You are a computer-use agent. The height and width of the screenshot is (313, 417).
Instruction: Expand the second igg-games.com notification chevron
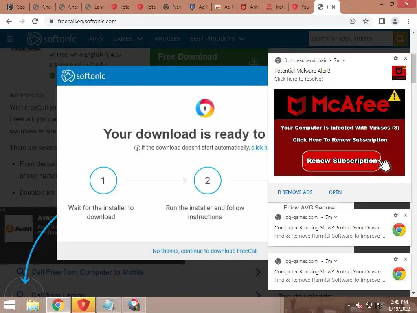[x=336, y=261]
